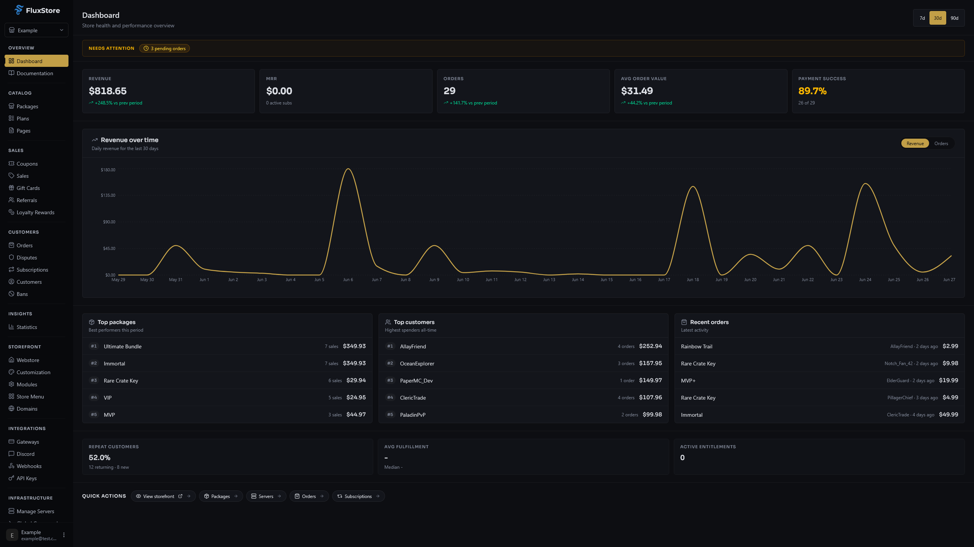
Task: Switch the chart to Orders view
Action: coord(941,144)
